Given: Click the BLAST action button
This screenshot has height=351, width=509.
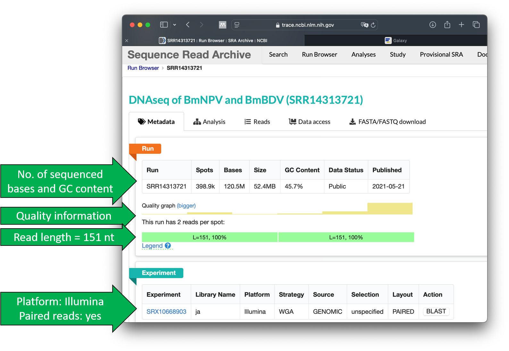Looking at the screenshot, I should pos(436,311).
